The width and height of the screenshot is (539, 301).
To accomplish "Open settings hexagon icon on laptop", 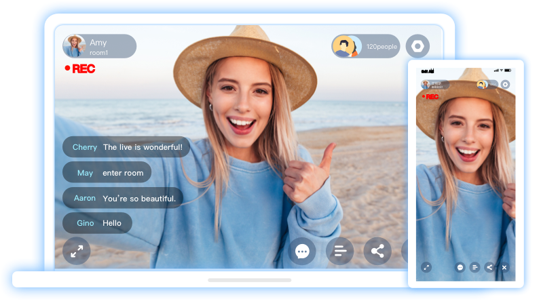I will click(x=417, y=46).
